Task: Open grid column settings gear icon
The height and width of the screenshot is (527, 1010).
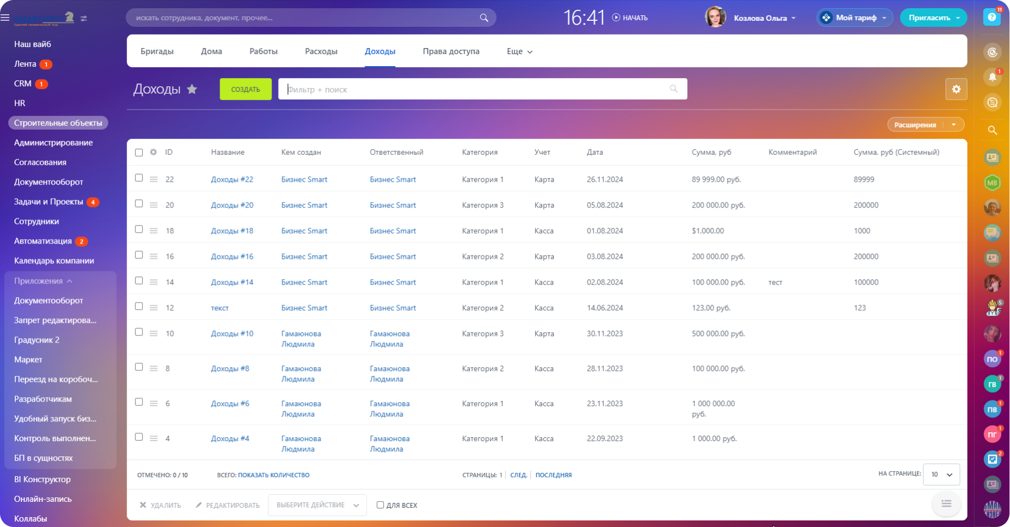Action: click(x=153, y=152)
